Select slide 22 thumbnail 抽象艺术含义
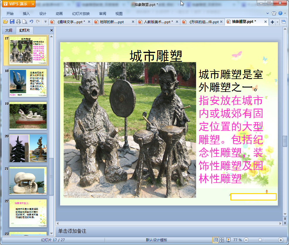Viewport: 289px width, 245px height. click(28, 213)
